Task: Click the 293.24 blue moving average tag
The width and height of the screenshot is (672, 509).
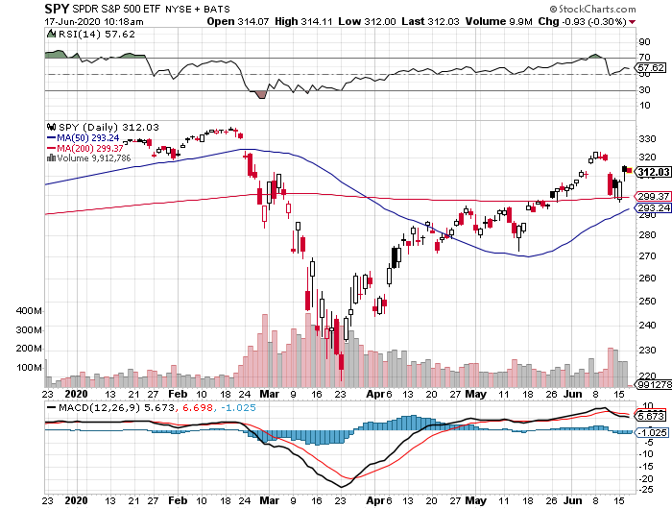Action: (653, 208)
